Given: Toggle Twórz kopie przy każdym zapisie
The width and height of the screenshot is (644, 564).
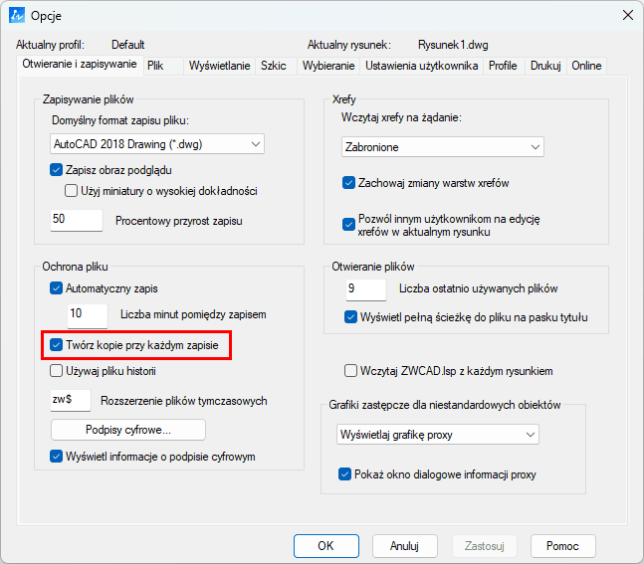Looking at the screenshot, I should pyautogui.click(x=57, y=346).
